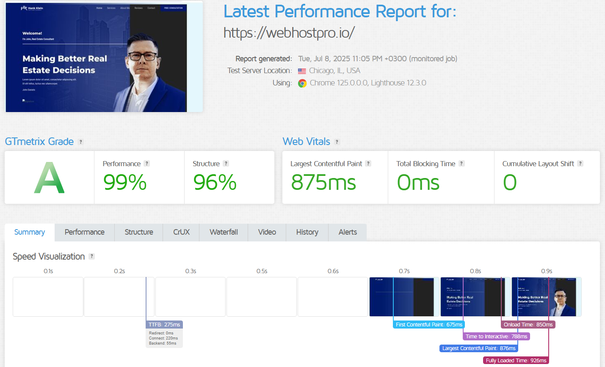The image size is (605, 367).
Task: Open the Performance score help icon
Action: [x=146, y=164]
